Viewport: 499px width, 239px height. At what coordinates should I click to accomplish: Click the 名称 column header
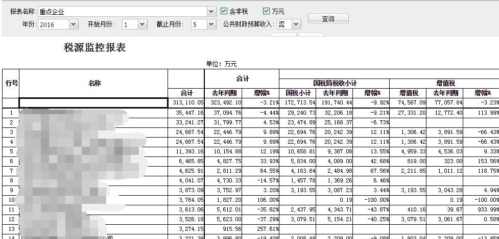point(93,84)
